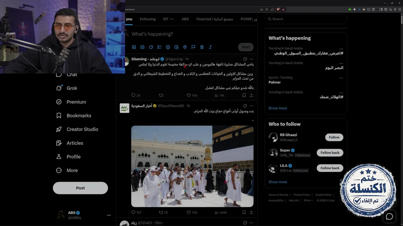Open the browser extensions puzzle icon
Image resolution: width=403 pixels, height=226 pixels.
tap(368, 9)
